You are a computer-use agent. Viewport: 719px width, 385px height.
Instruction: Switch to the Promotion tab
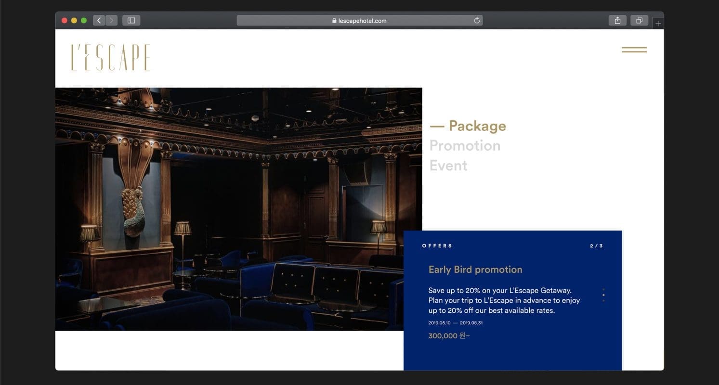tap(465, 145)
